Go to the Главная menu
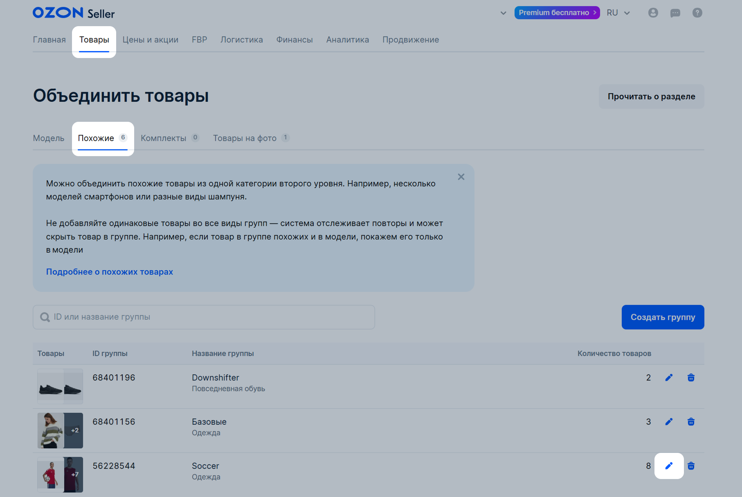 [49, 40]
